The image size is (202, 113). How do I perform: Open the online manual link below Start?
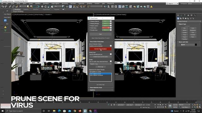(x=100, y=38)
